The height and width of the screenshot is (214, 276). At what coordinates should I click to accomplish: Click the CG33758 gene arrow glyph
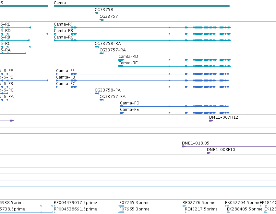pos(96,13)
